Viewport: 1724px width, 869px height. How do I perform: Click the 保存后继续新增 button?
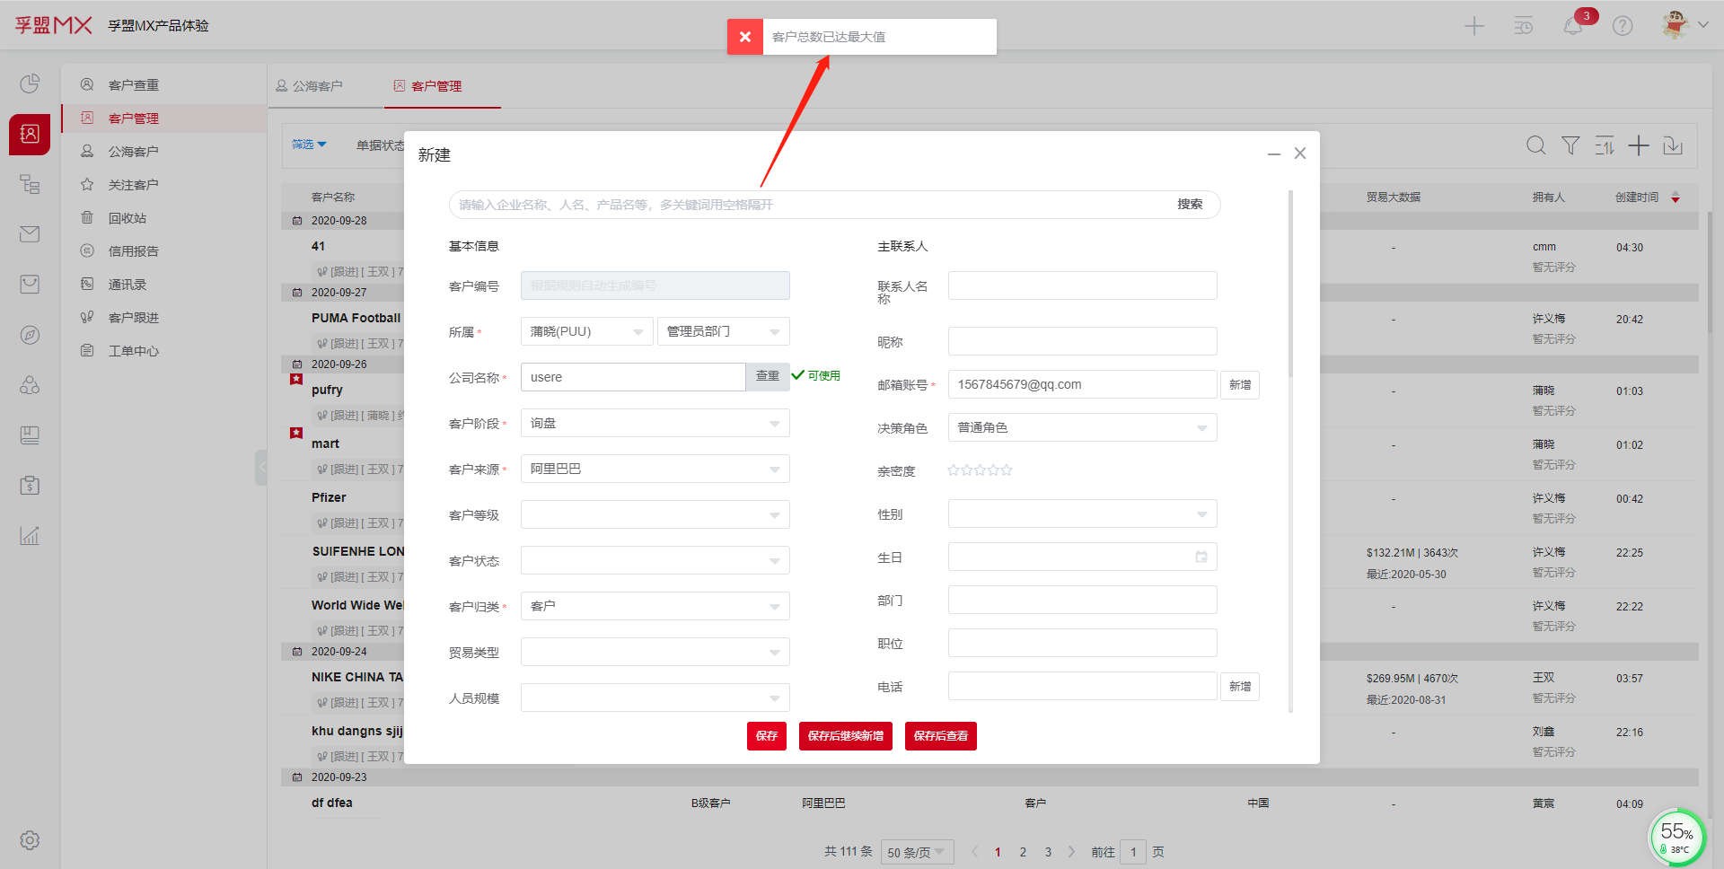pyautogui.click(x=845, y=736)
